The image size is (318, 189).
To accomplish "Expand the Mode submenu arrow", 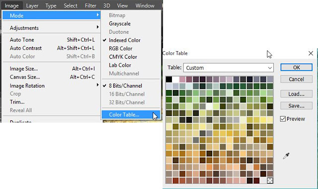I will coord(97,15).
